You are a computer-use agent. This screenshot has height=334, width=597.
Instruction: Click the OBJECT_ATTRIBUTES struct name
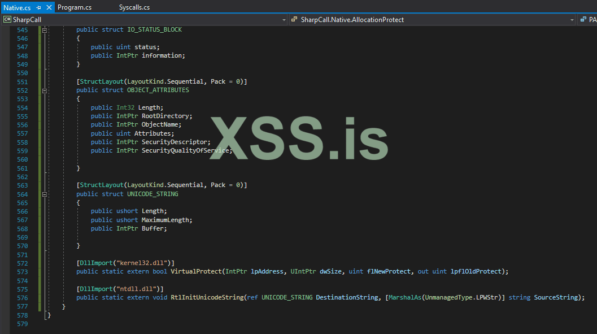pyautogui.click(x=158, y=90)
